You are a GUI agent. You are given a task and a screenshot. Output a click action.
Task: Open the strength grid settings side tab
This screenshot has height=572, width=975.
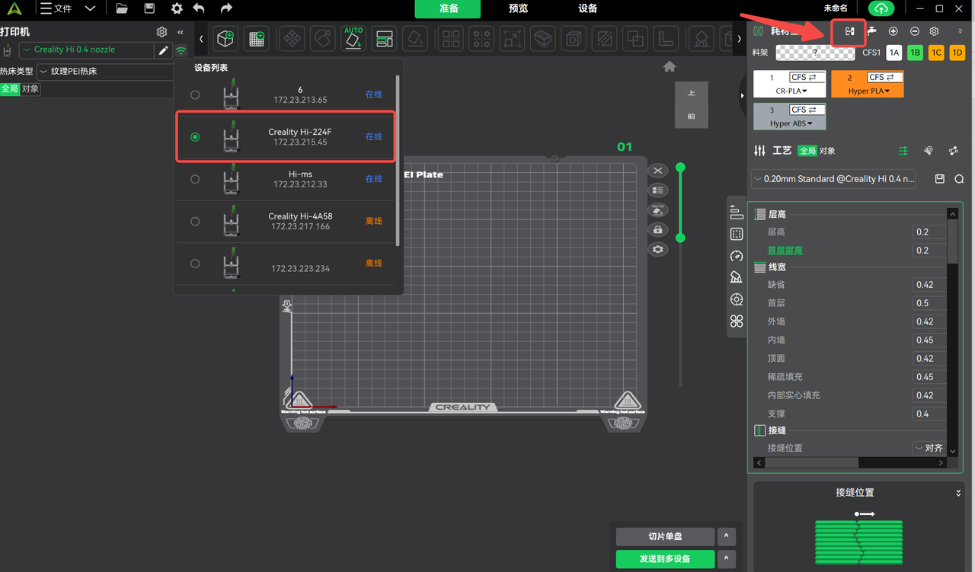tap(737, 234)
